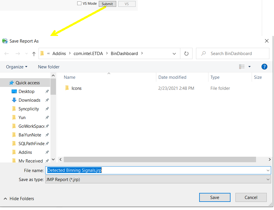Create a New folder
The image size is (274, 210).
click(49, 67)
